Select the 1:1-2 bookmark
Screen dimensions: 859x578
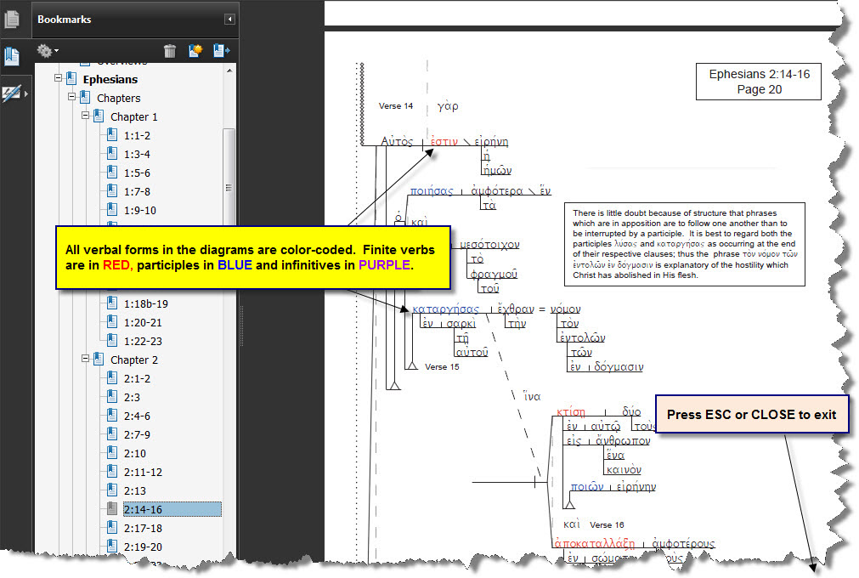[136, 135]
